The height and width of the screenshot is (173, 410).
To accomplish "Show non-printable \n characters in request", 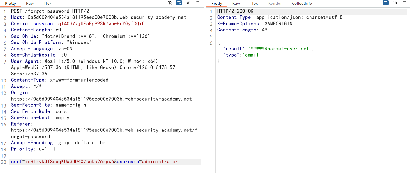I will (x=188, y=3).
